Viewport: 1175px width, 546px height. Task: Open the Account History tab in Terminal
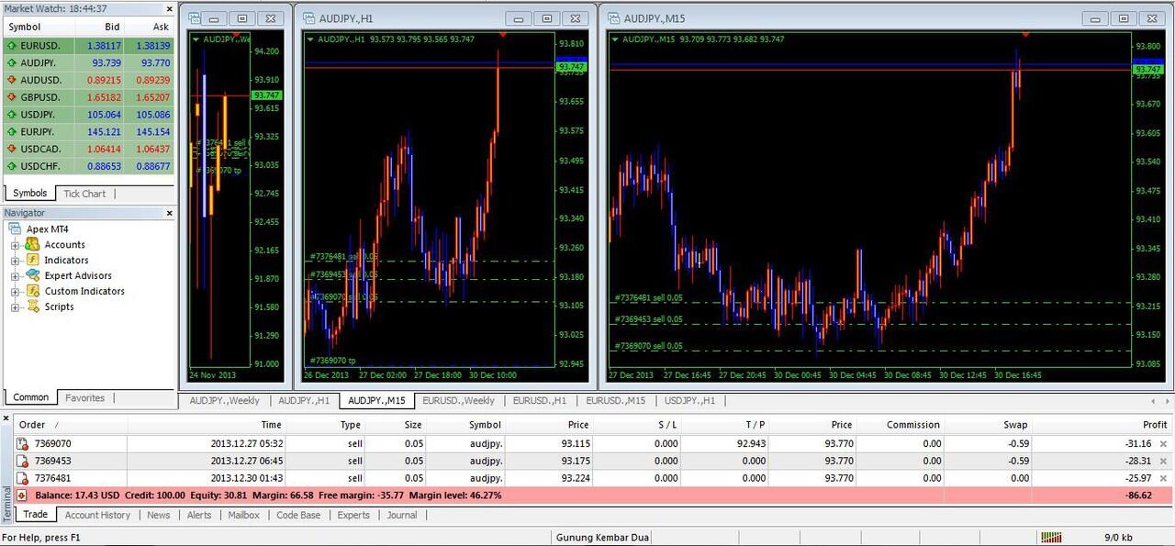coord(97,515)
